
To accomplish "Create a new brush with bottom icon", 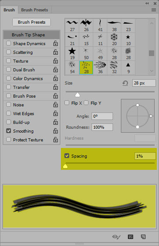I will click(143, 236).
